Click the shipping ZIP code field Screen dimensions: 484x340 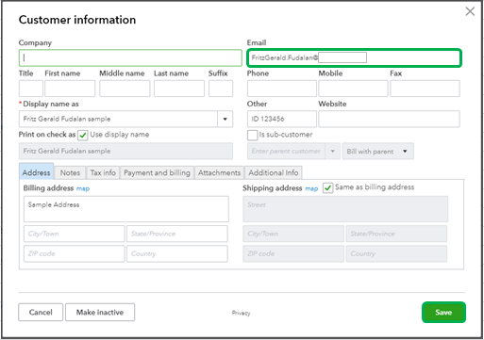point(293,253)
